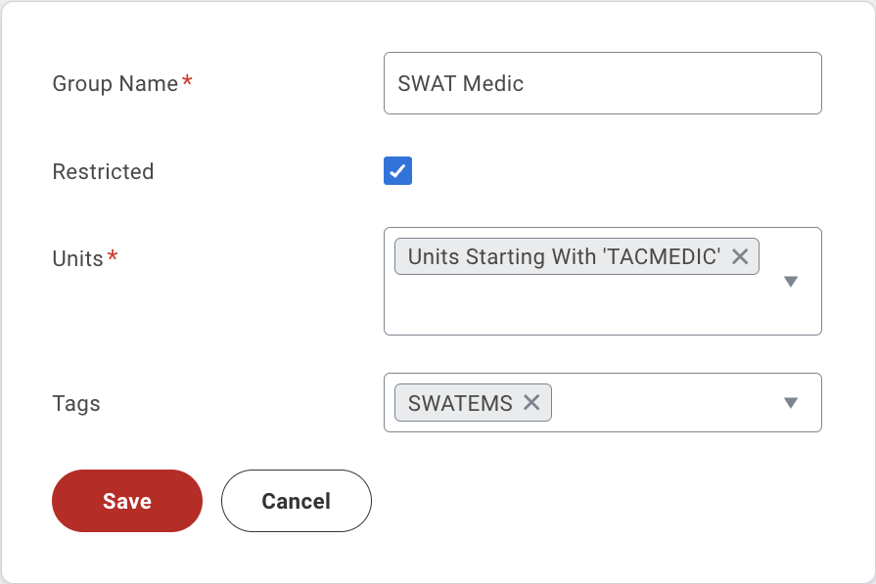
Task: Save the SWAT Medic group
Action: click(x=126, y=500)
